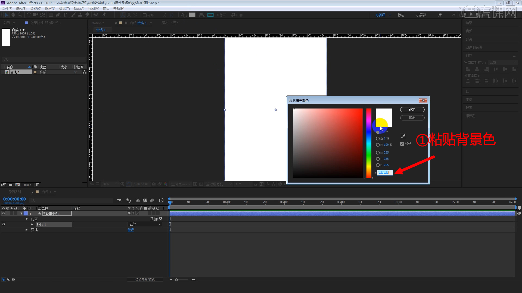The image size is (522, 293).
Task: Click the 确定 button in color dialog
Action: 412,110
